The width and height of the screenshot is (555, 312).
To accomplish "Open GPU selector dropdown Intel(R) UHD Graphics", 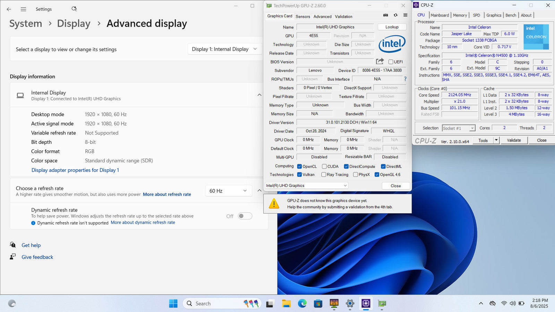I will pos(306,185).
